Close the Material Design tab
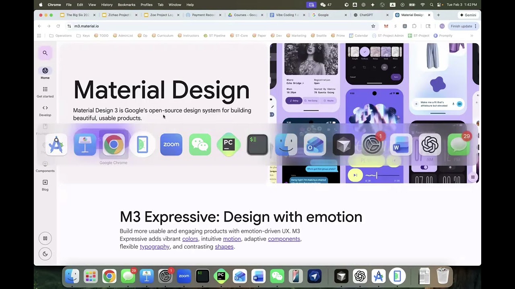This screenshot has height=289, width=515. [x=429, y=15]
